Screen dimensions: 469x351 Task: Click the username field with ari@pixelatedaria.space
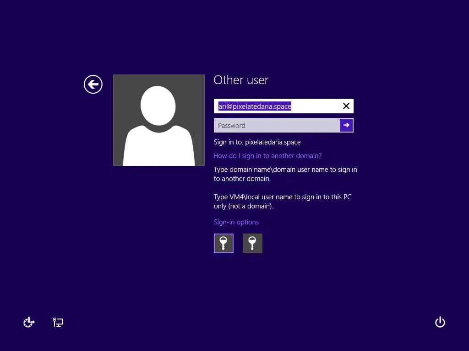point(284,106)
